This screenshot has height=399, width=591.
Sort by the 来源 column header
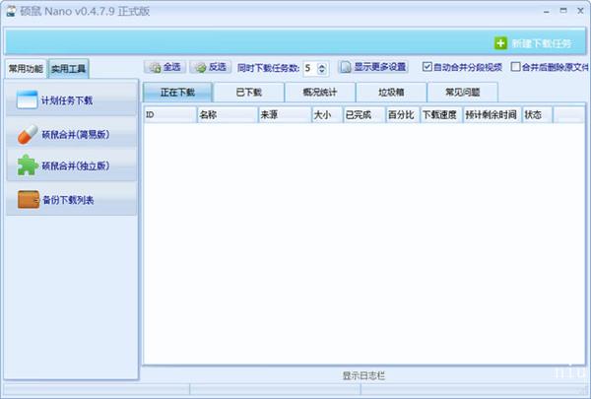[285, 114]
